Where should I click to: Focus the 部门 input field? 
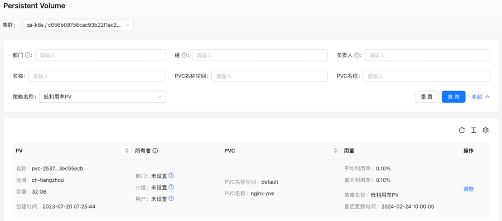pyautogui.click(x=100, y=55)
